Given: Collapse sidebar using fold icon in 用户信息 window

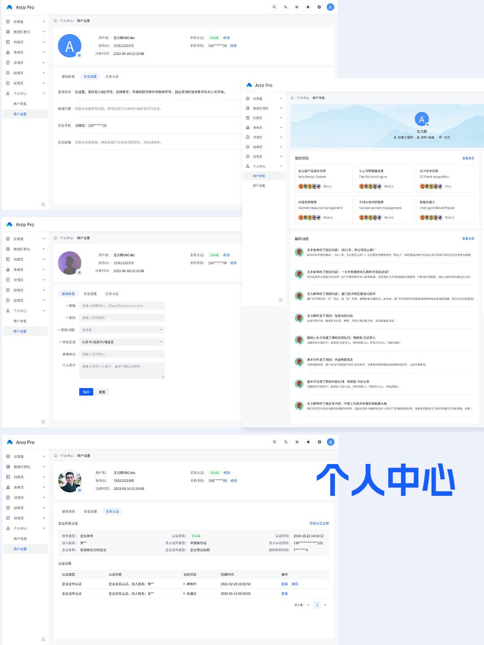Looking at the screenshot, I should coord(281,300).
